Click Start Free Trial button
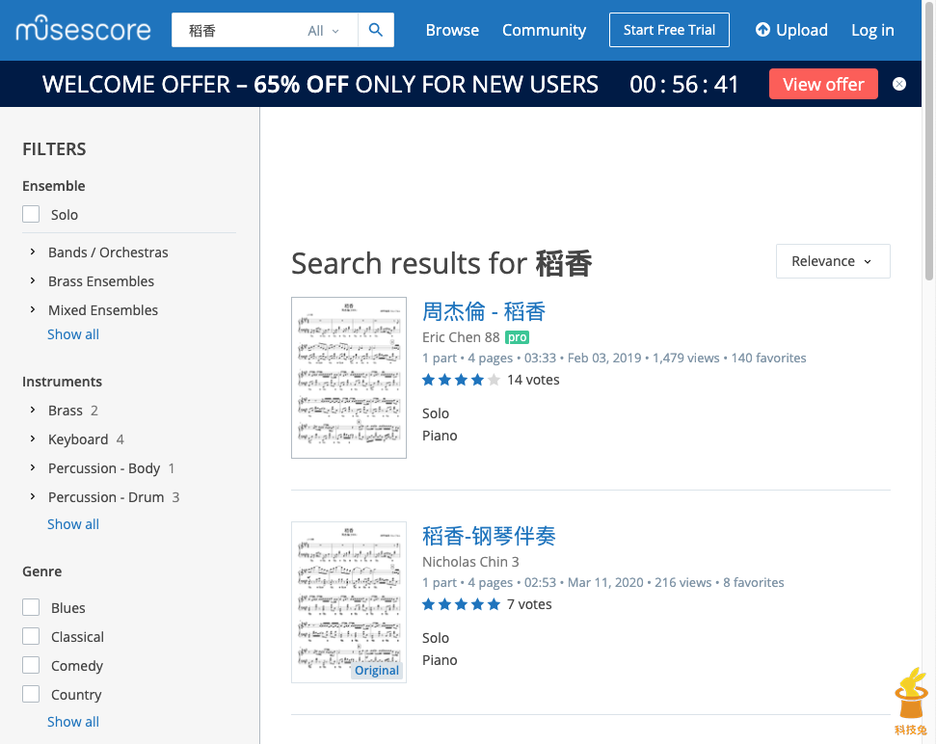936x744 pixels. click(669, 30)
